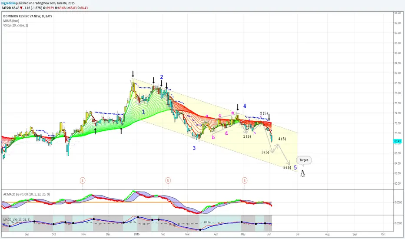Click the L:68.03 low value in the header
Viewport: 405px width, 239px height.
click(x=72, y=8)
